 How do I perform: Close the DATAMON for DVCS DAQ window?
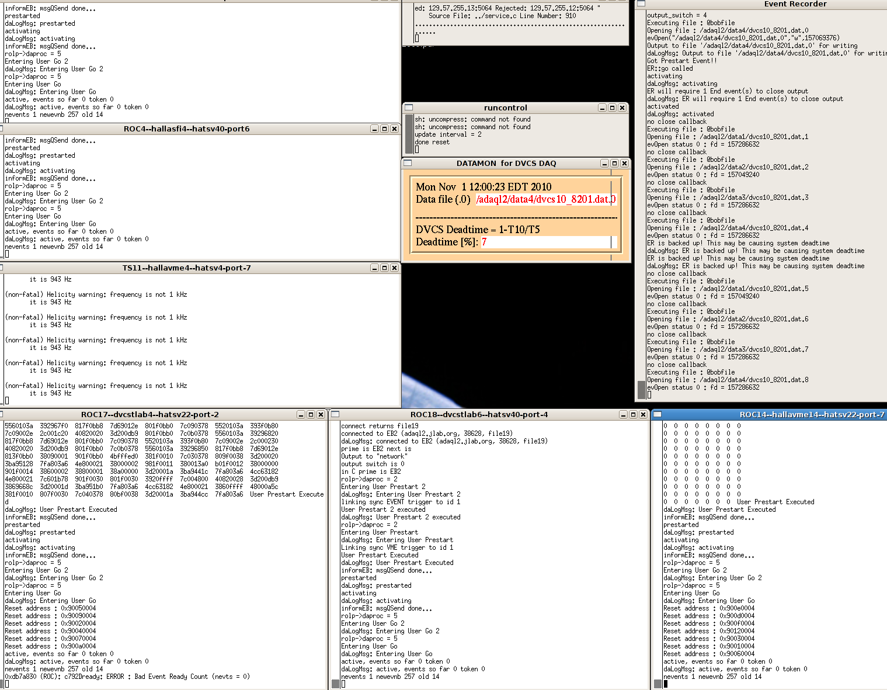click(x=624, y=164)
